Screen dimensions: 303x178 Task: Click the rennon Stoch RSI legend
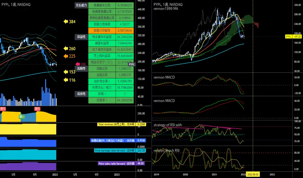(166, 150)
